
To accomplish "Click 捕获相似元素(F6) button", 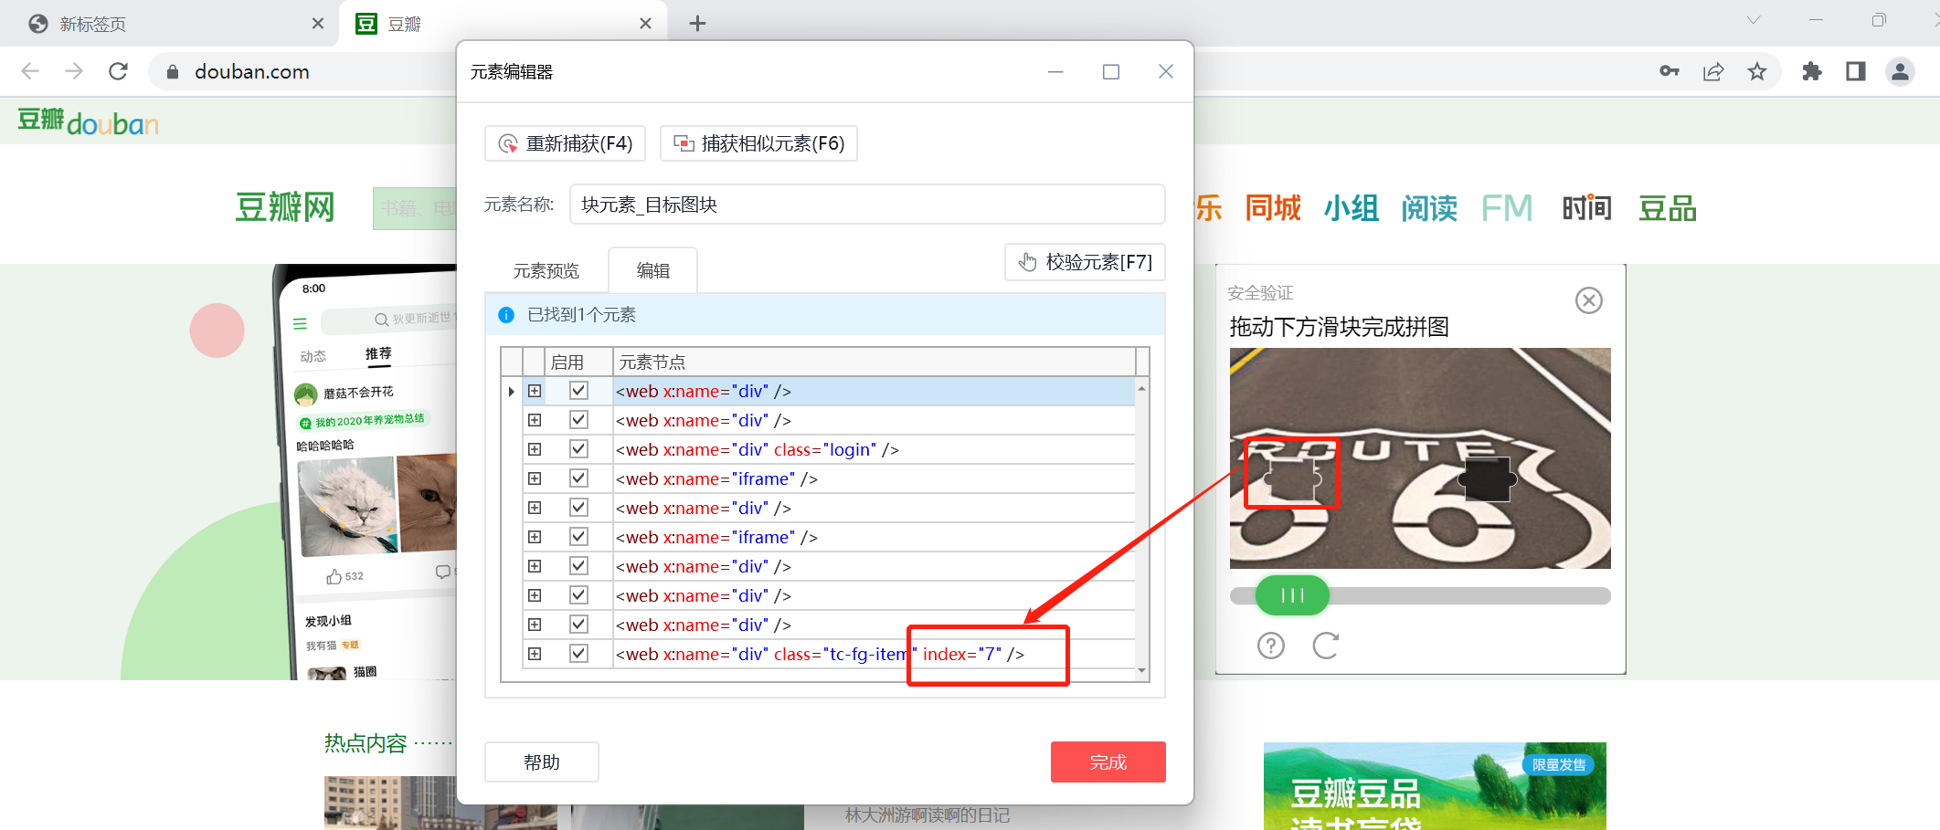I will [x=758, y=143].
